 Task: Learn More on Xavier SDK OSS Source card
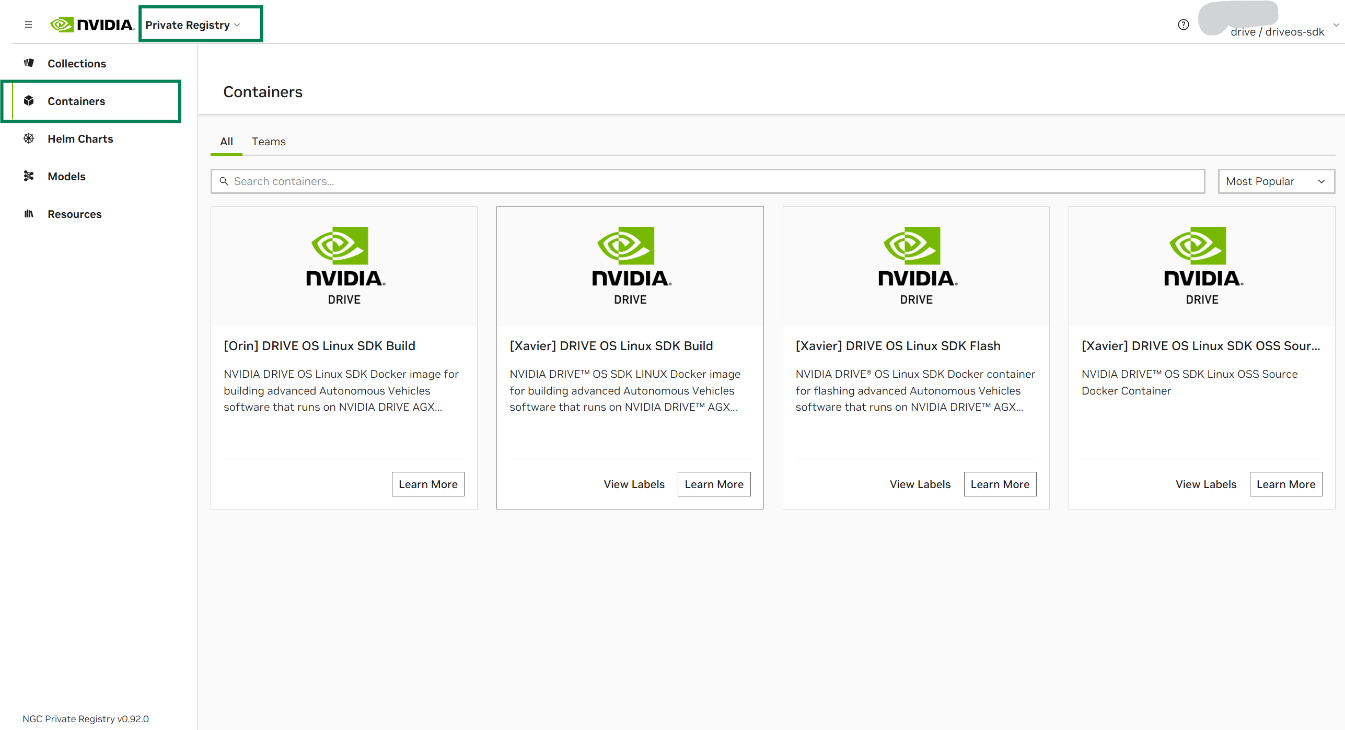click(1285, 484)
